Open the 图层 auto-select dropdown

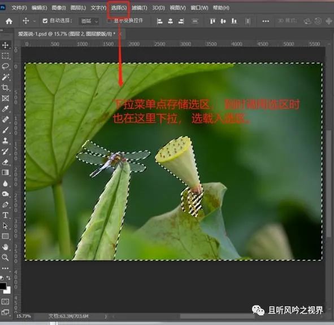click(x=89, y=21)
